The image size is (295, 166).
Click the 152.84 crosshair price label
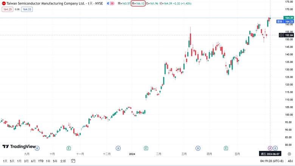pos(289,35)
